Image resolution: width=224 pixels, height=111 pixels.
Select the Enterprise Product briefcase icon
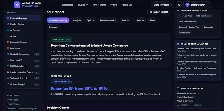[x=8, y=42]
